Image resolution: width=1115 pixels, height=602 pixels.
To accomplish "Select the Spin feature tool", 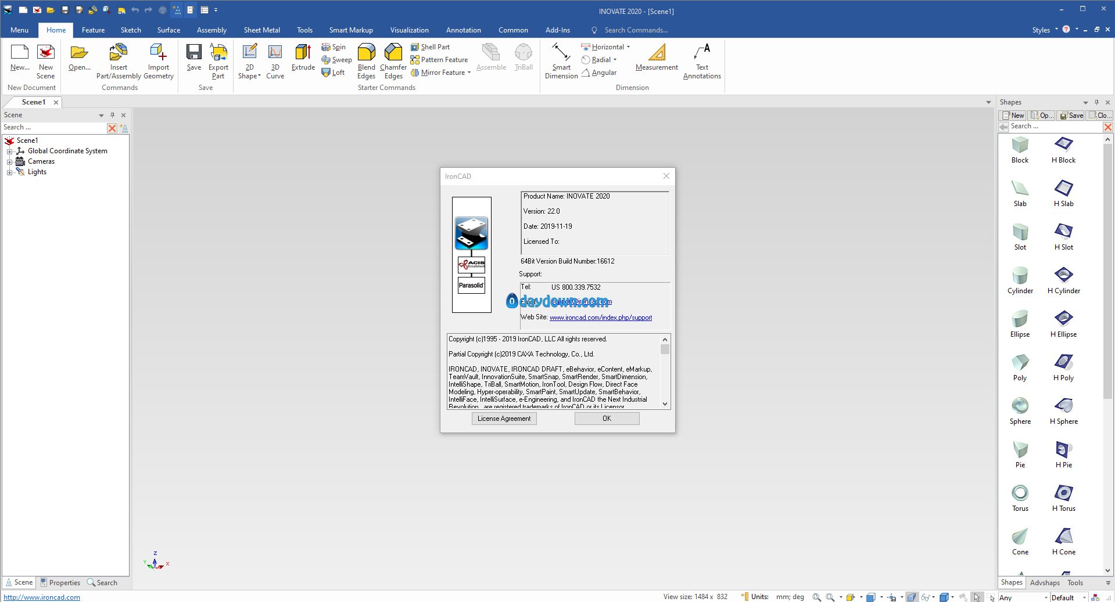I will (334, 47).
